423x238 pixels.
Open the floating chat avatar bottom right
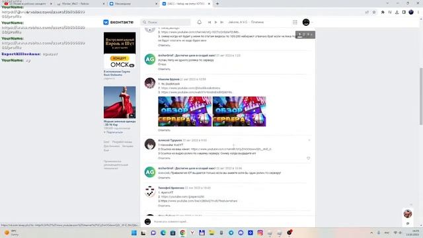click(x=408, y=214)
